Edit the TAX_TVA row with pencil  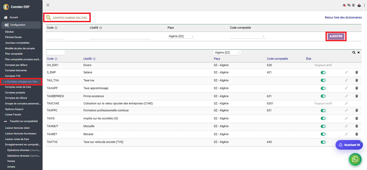click(347, 80)
